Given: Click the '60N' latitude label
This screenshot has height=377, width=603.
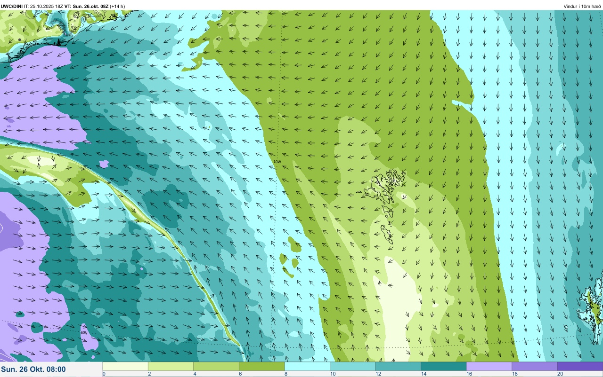Looking at the screenshot, I should tap(84, 332).
